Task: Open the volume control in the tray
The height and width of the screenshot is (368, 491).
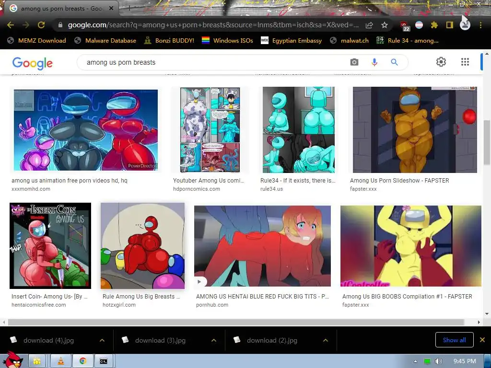Action: pyautogui.click(x=439, y=361)
